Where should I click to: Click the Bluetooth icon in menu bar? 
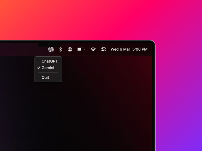60,49
